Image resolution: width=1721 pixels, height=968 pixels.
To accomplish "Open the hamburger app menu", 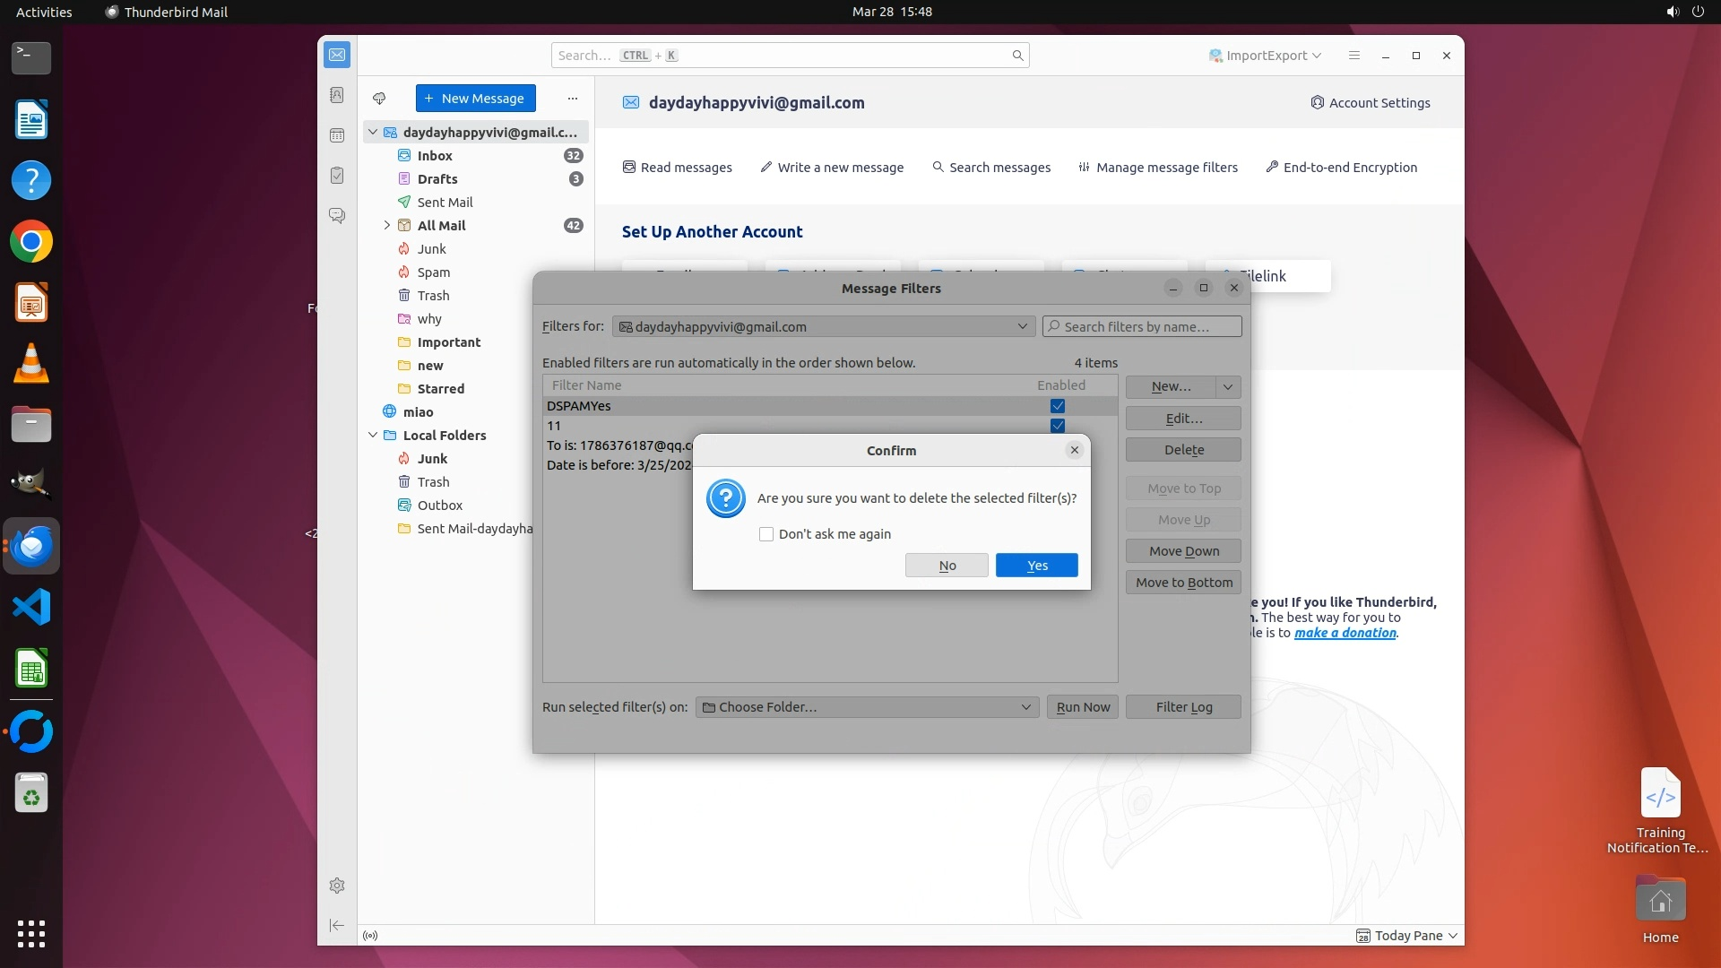I will tap(1354, 56).
